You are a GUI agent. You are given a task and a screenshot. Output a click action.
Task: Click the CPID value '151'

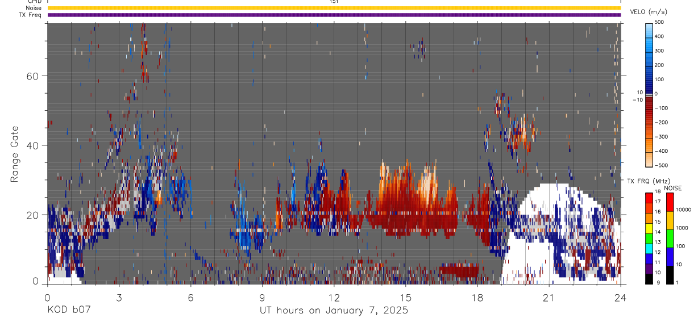tap(334, 2)
